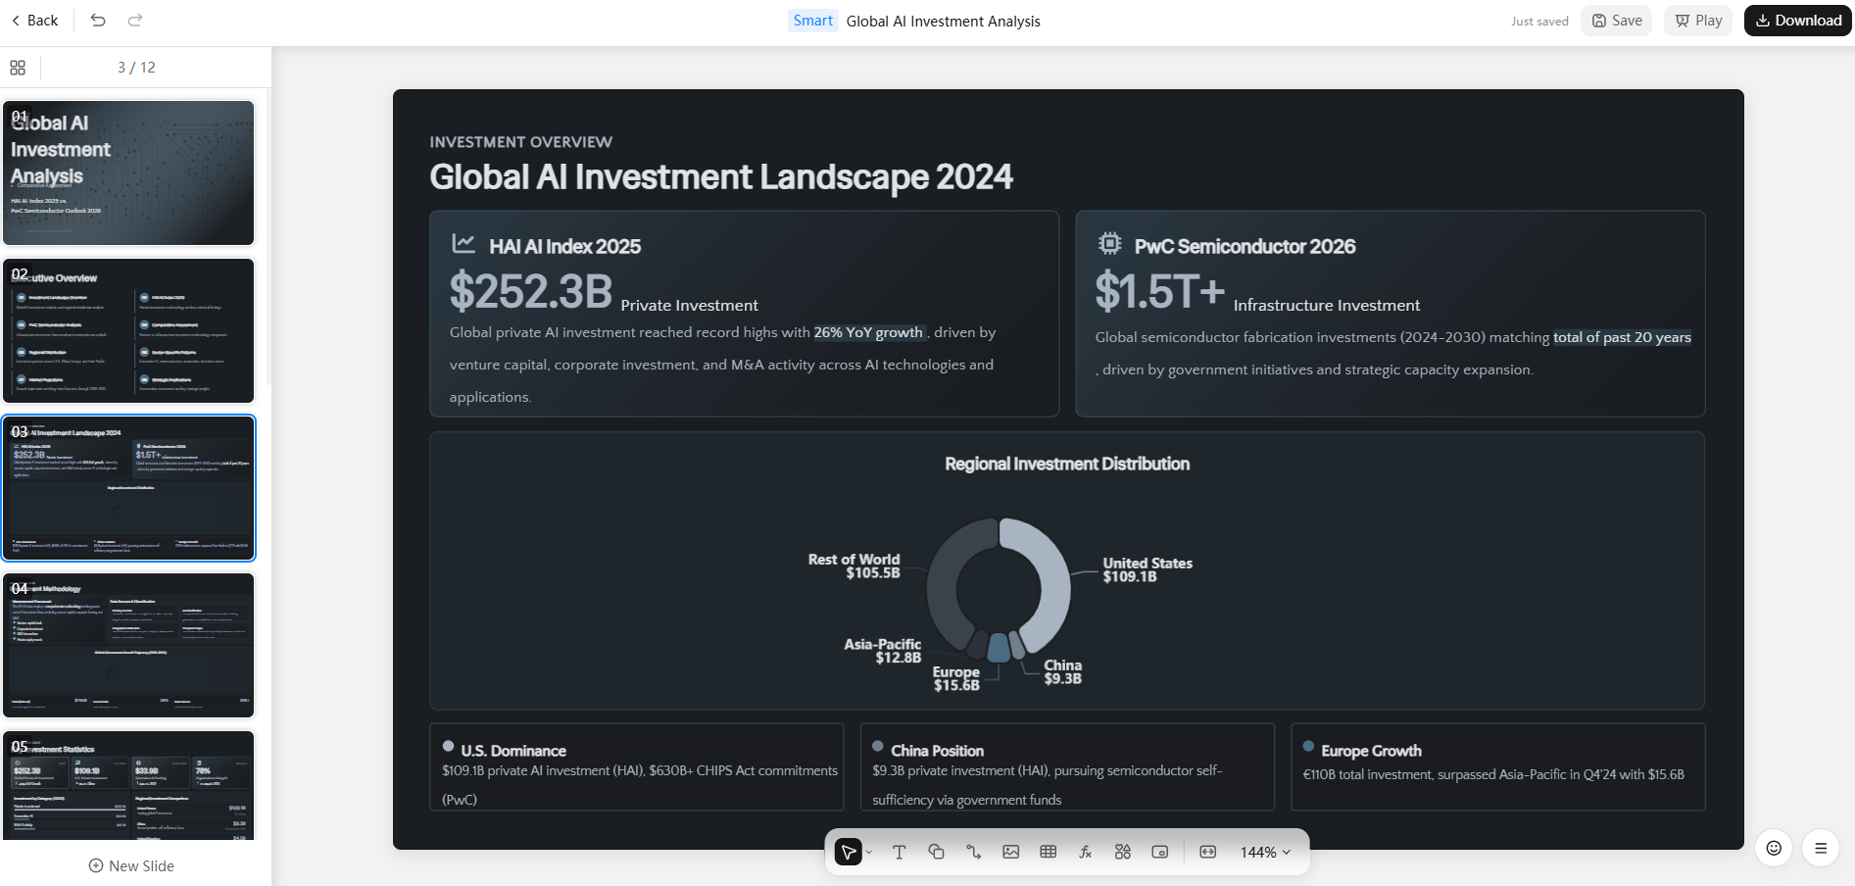Click the redo arrow
The width and height of the screenshot is (1855, 886).
[135, 20]
